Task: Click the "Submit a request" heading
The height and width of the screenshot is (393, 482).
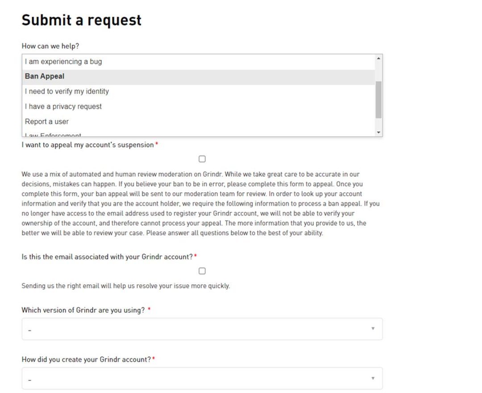Action: pos(81,20)
